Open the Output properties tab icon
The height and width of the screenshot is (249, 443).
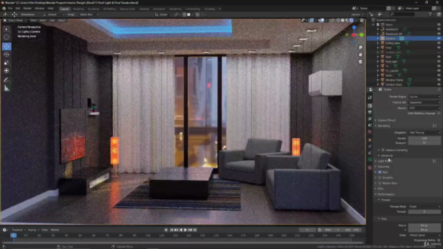point(370,112)
